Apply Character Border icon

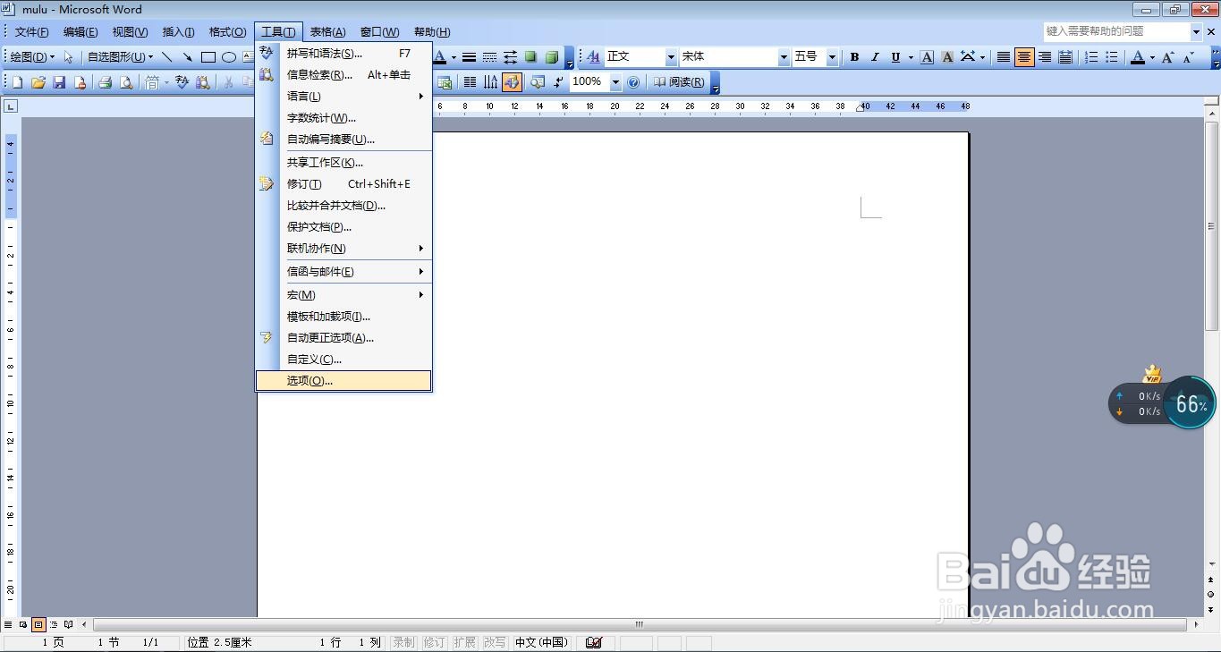927,56
